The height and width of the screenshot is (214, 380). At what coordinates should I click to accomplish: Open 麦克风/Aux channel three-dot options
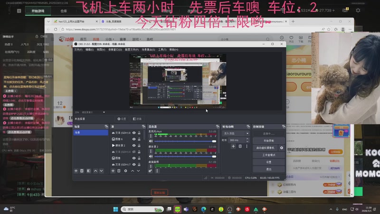[151, 136]
